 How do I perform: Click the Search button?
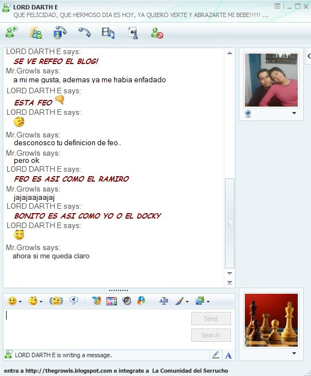(x=211, y=335)
